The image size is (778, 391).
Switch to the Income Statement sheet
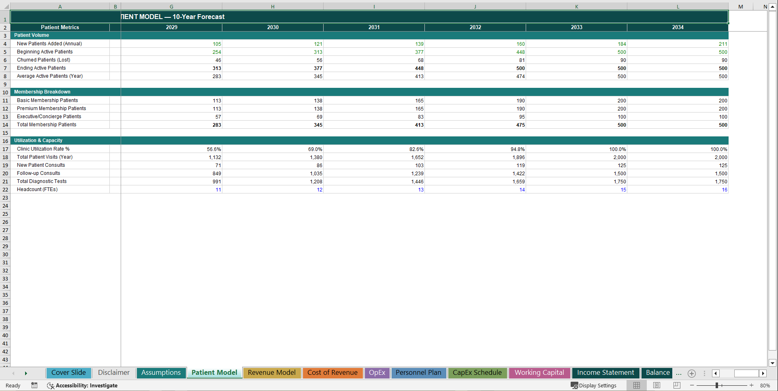[605, 373]
